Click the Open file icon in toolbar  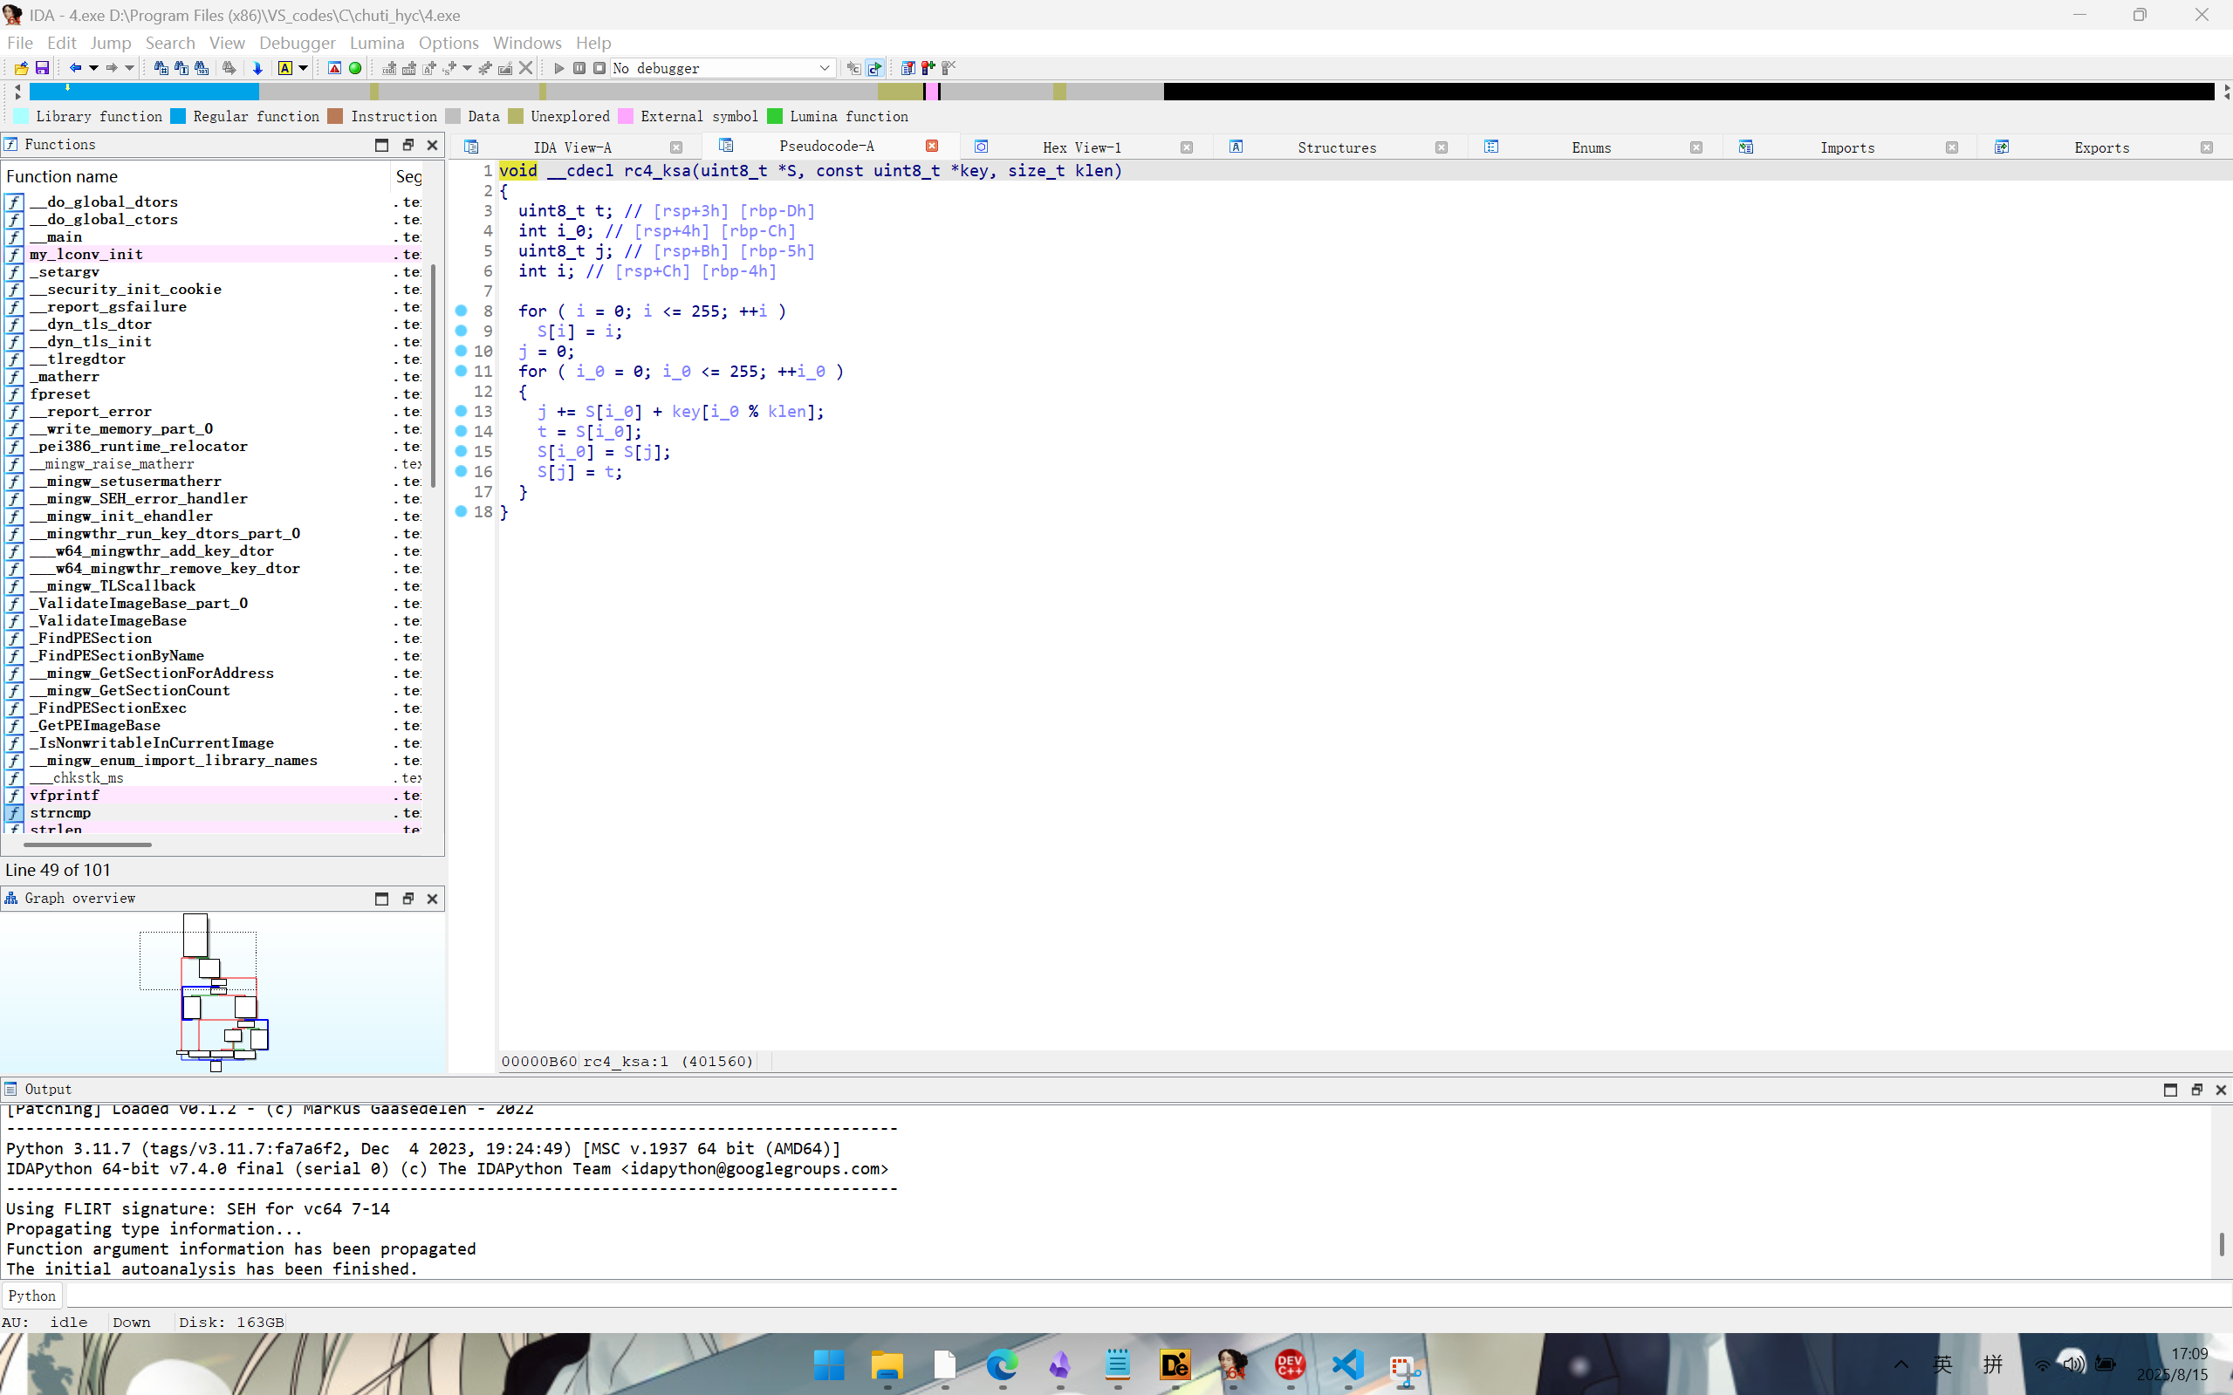(21, 68)
